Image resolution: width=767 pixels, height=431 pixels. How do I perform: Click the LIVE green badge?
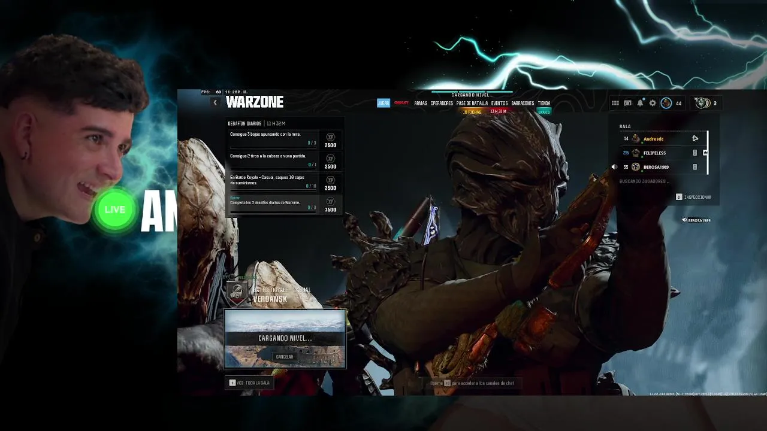pos(114,210)
